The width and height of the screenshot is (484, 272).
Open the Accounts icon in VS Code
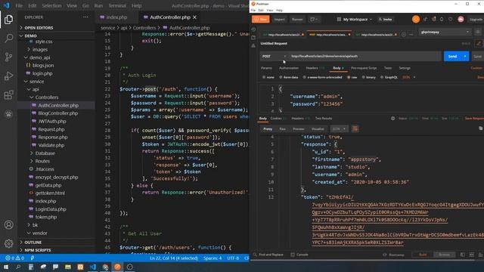tap(8, 225)
